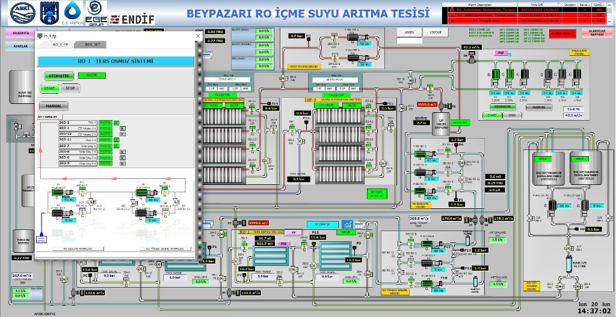Open pink PID button in the blower group
The height and width of the screenshot is (317, 616).
(501, 53)
